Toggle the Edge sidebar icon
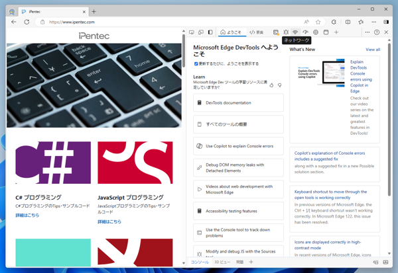 click(x=386, y=22)
